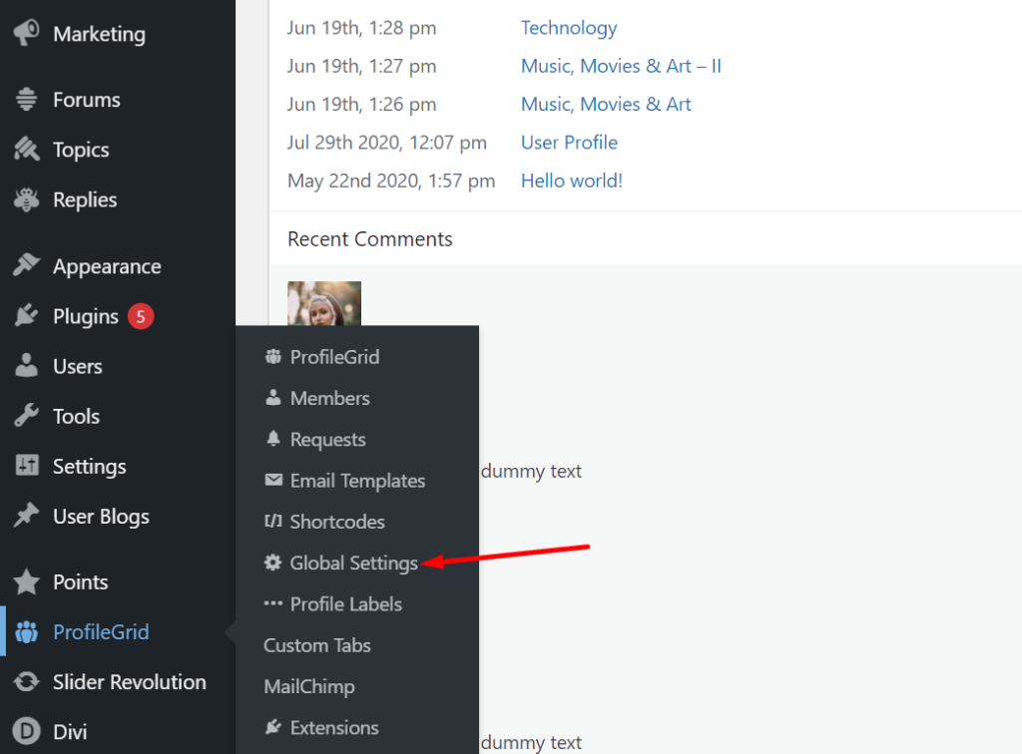1022x754 pixels.
Task: Open Music, Movies & Art – II post
Action: point(621,66)
